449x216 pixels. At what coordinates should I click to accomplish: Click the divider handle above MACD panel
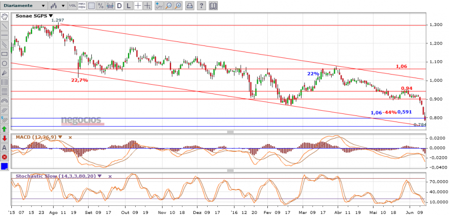(x=231, y=132)
